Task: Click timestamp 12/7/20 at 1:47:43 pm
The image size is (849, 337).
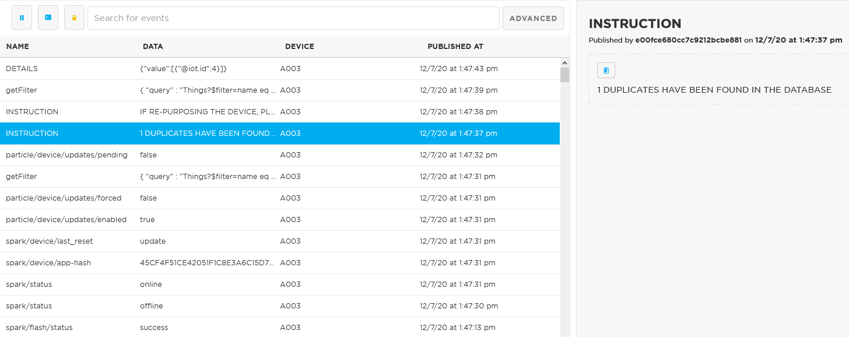Action: pos(459,69)
